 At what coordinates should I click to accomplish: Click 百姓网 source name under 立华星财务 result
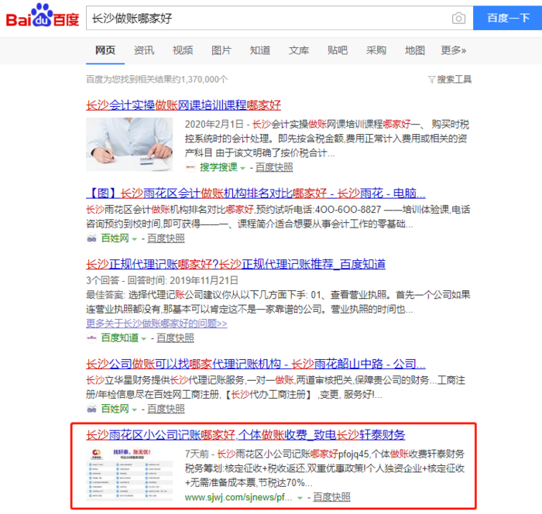(115, 409)
